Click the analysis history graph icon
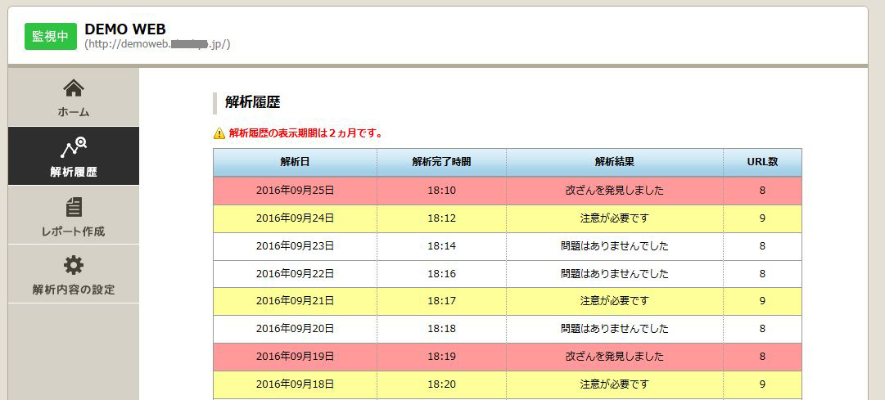This screenshot has width=885, height=400. click(x=74, y=148)
